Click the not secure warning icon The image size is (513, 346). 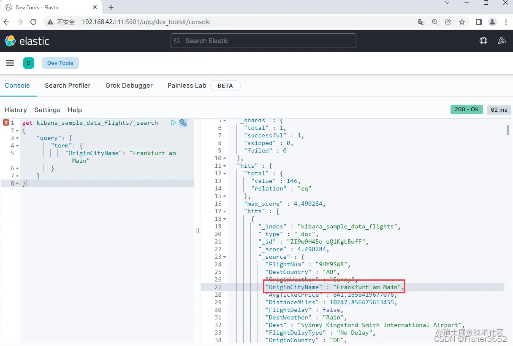coord(50,22)
